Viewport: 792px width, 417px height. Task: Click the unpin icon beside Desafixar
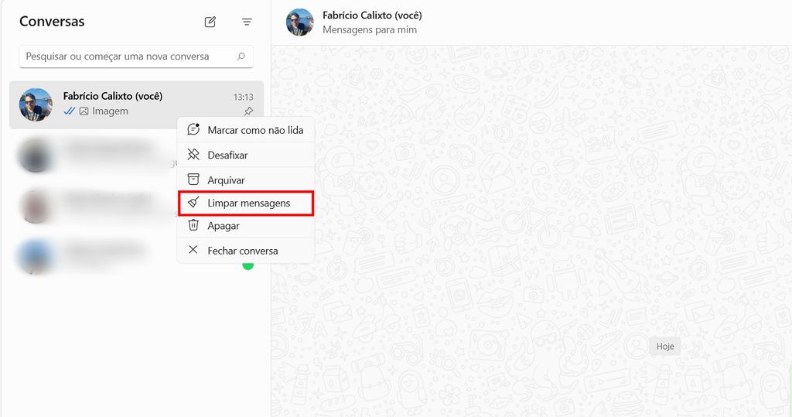tap(193, 154)
